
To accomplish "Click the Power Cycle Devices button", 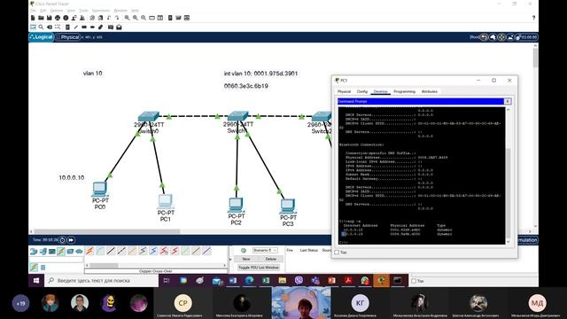I will [62, 240].
